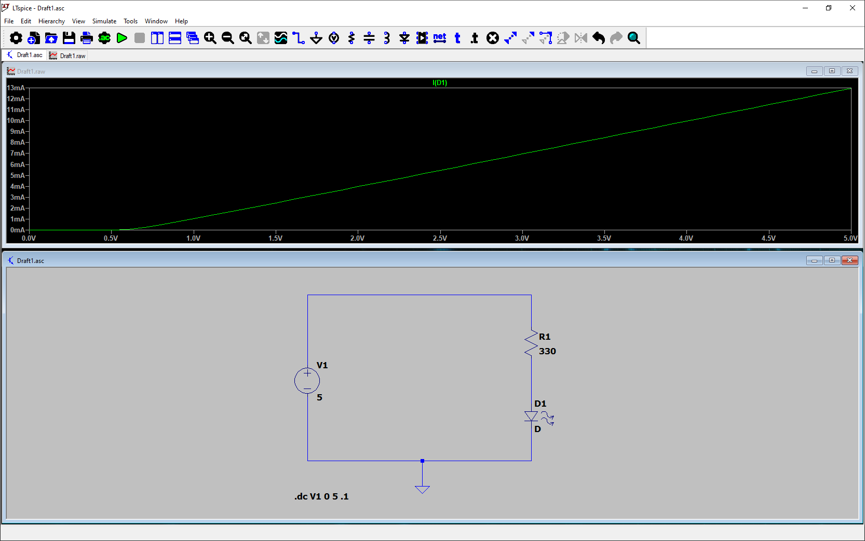Close the Draft1.asc schematic subwindow
The width and height of the screenshot is (865, 541).
tap(849, 260)
